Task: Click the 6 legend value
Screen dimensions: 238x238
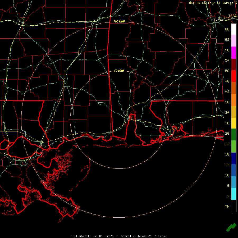Action: pyautogui.click(x=228, y=186)
